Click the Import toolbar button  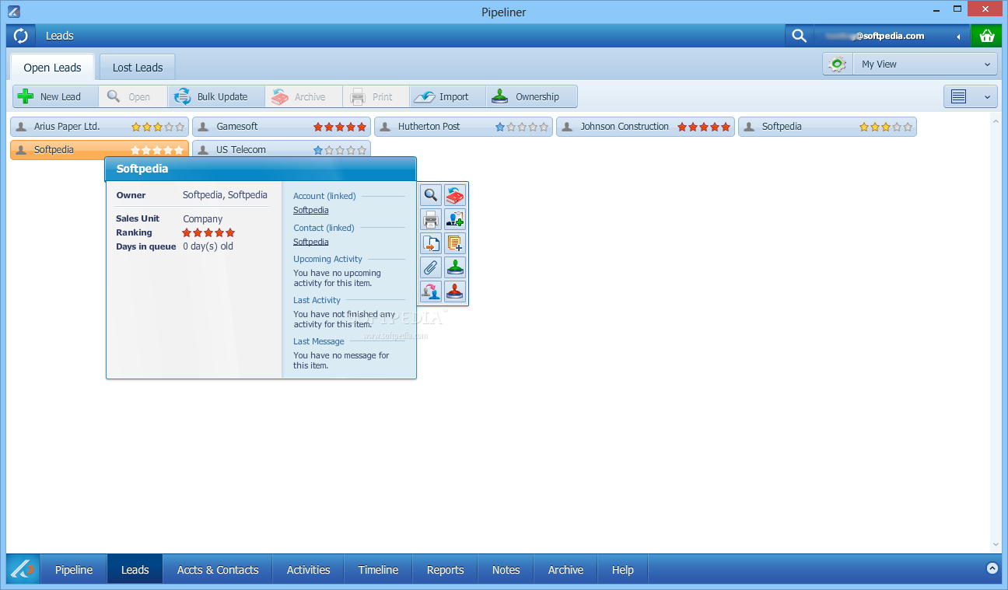[448, 96]
